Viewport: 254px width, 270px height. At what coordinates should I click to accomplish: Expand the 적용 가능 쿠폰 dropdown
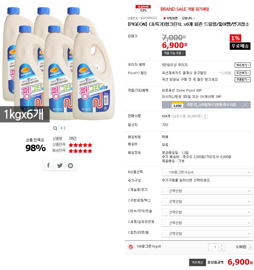pyautogui.click(x=174, y=53)
